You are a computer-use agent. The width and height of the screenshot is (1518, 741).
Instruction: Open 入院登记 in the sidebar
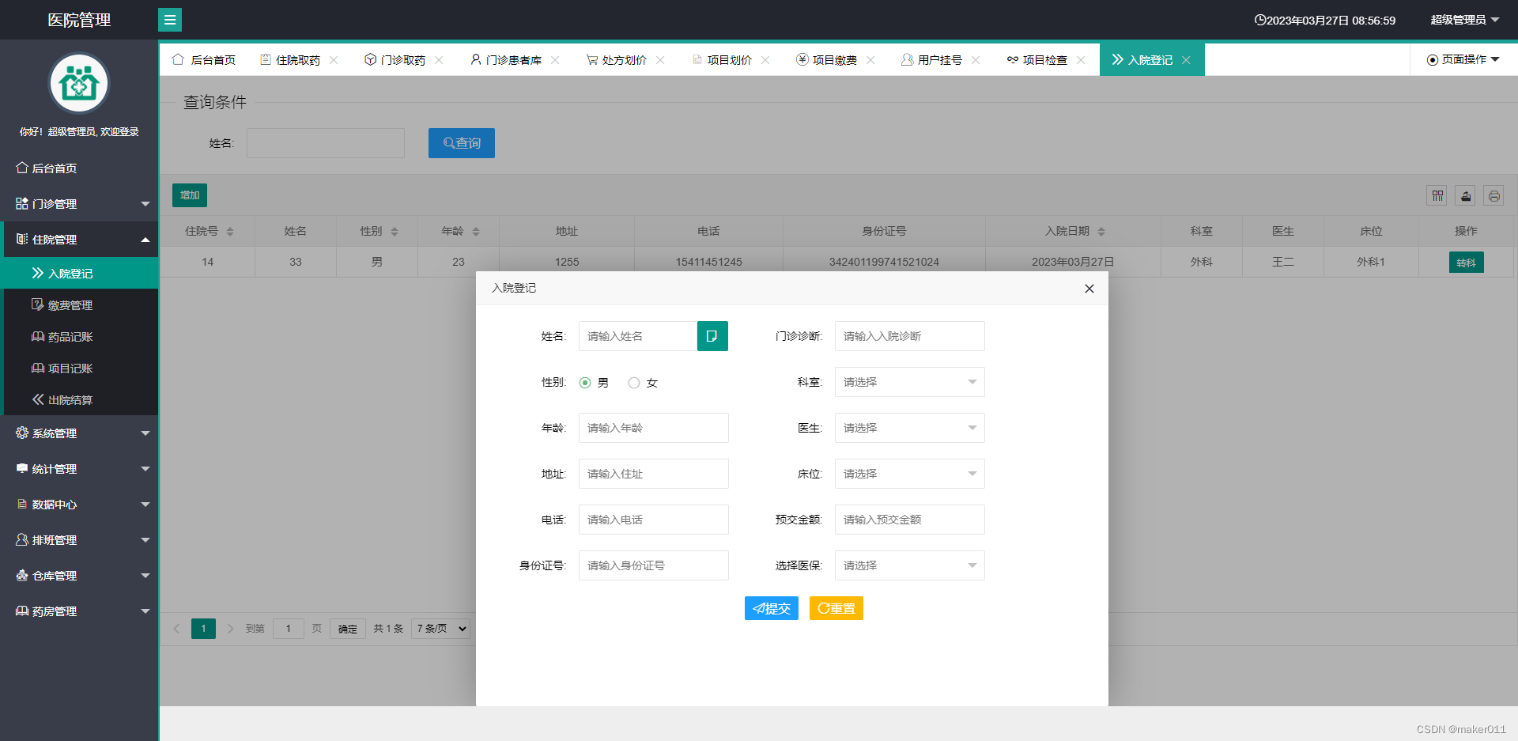tap(79, 273)
